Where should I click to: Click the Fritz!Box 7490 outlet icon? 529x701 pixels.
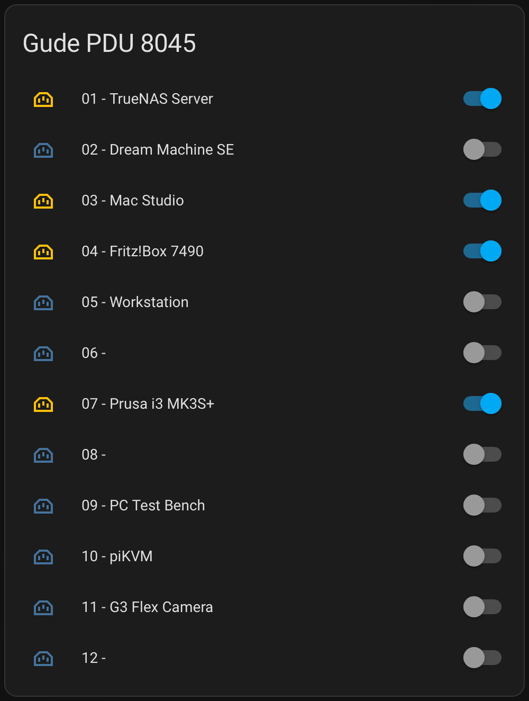tap(43, 251)
